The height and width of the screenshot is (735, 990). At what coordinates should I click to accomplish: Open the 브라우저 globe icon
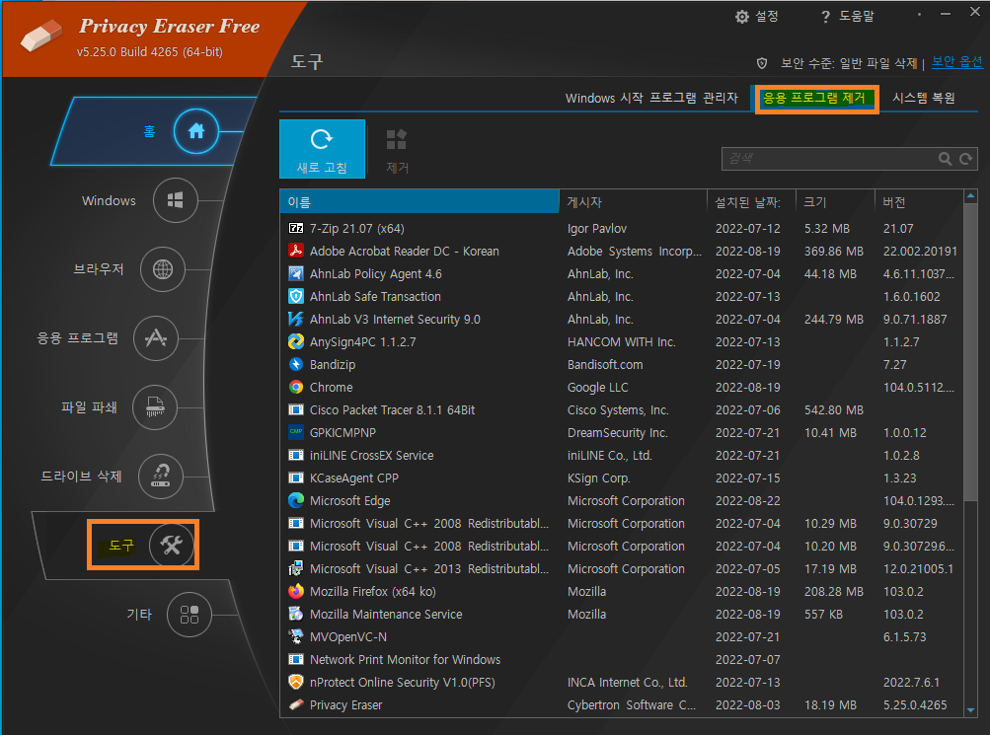[163, 269]
